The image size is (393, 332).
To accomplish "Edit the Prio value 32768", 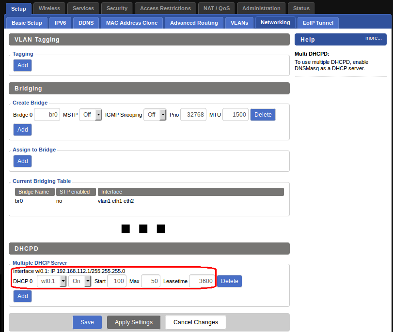I will [x=193, y=115].
